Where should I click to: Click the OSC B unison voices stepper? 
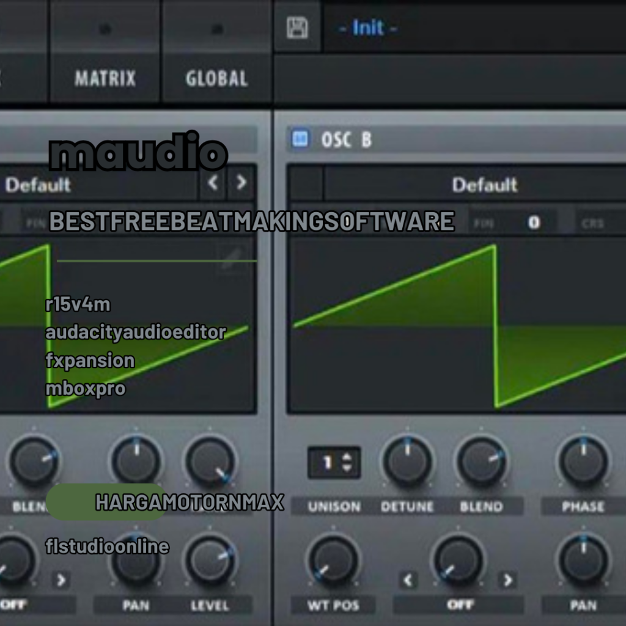[x=334, y=462]
